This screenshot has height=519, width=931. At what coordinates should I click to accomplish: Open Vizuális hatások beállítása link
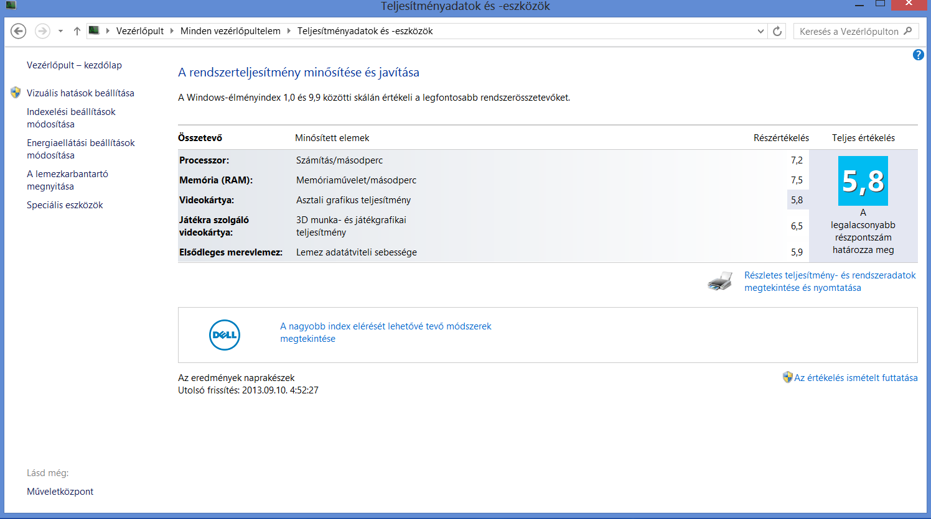click(x=80, y=93)
